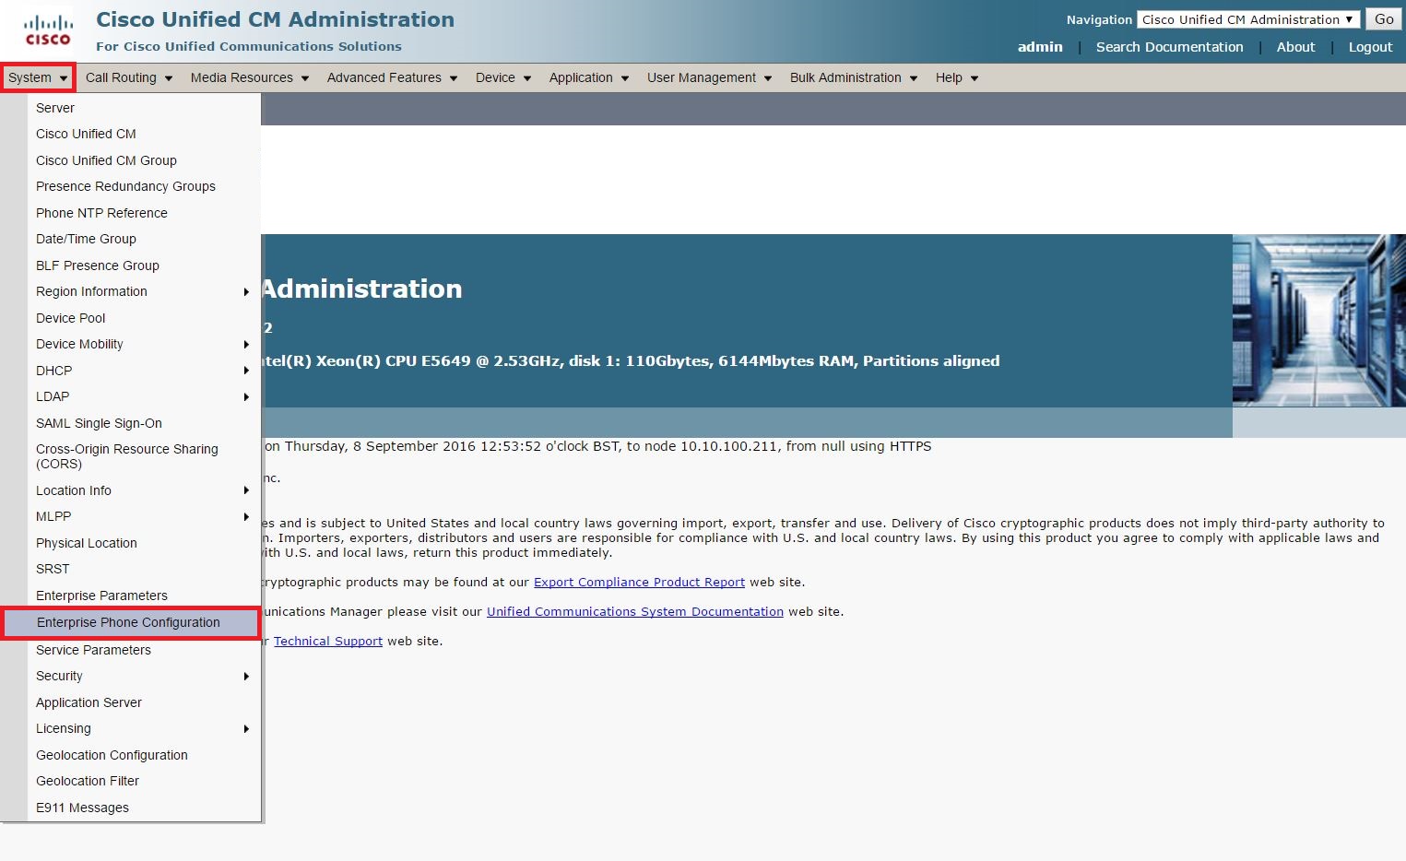Expand Device Mobility submenu
This screenshot has height=861, width=1406.
point(144,344)
